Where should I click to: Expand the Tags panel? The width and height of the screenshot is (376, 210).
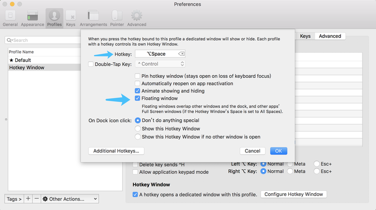pyautogui.click(x=14, y=199)
